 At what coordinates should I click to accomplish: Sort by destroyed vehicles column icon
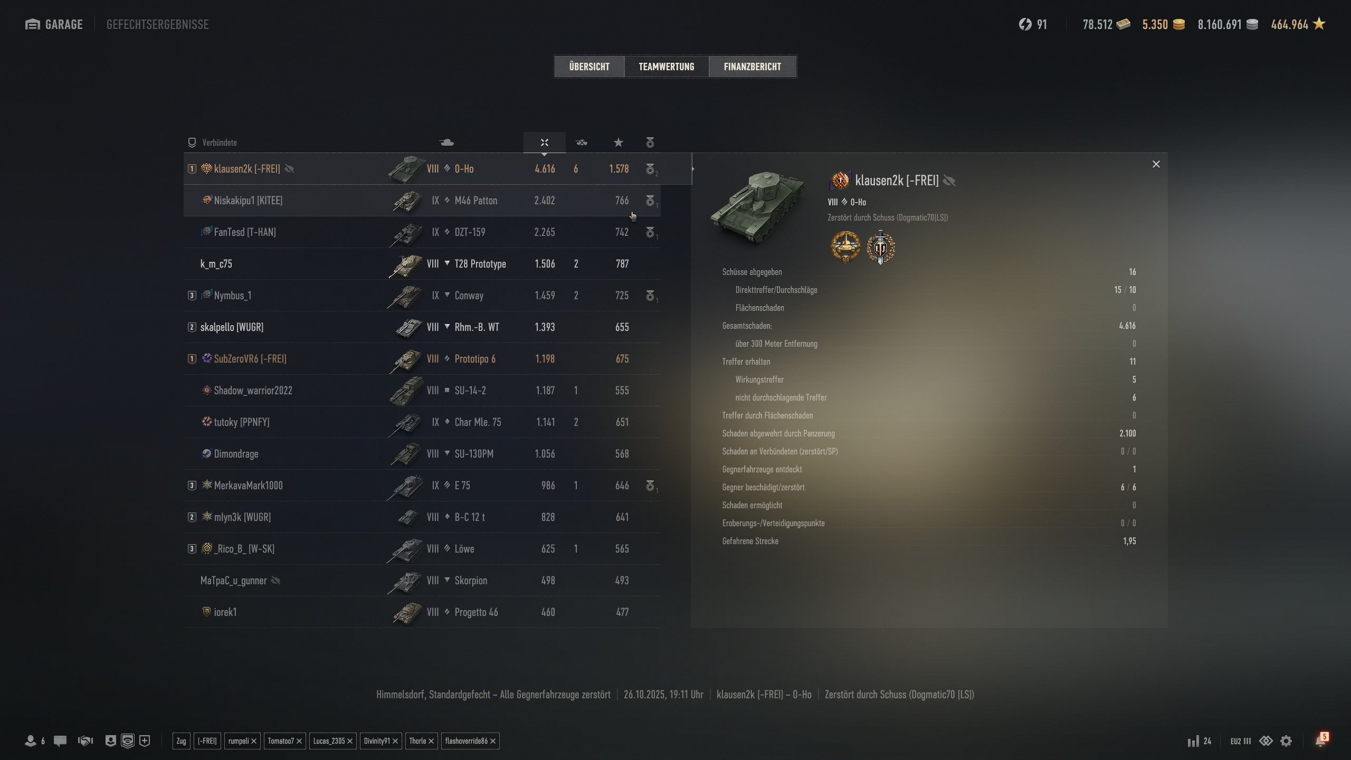[x=582, y=142]
